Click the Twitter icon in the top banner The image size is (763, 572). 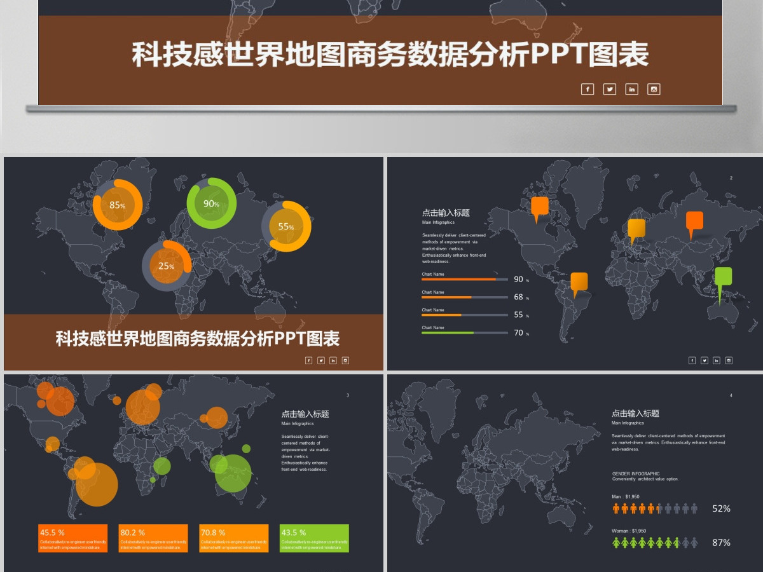point(610,89)
